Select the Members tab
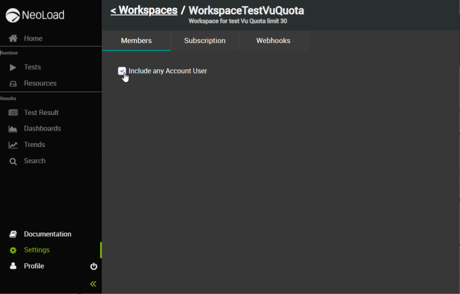 [136, 40]
